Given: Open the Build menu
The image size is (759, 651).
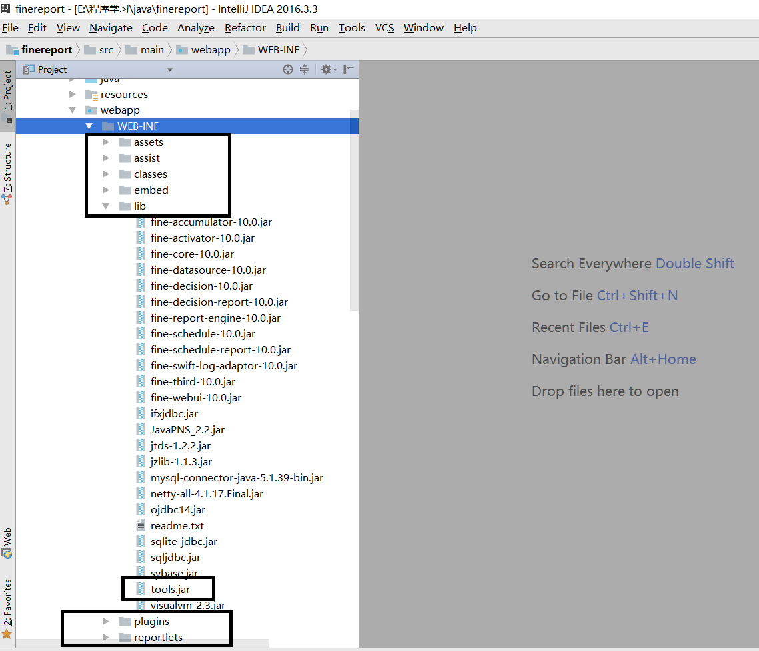Looking at the screenshot, I should pos(287,27).
